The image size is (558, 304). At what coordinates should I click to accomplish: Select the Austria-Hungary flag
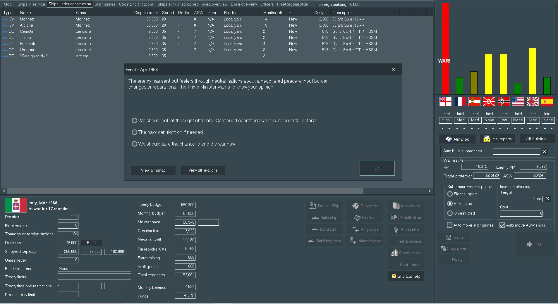474,101
